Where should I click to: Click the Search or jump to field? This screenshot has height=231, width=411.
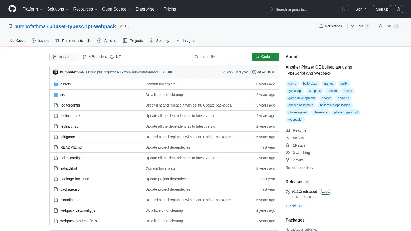point(308,9)
